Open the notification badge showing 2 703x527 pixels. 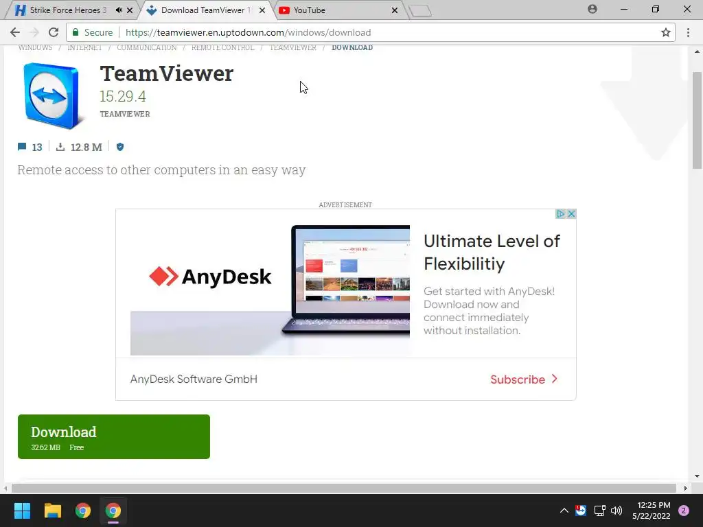tap(683, 511)
